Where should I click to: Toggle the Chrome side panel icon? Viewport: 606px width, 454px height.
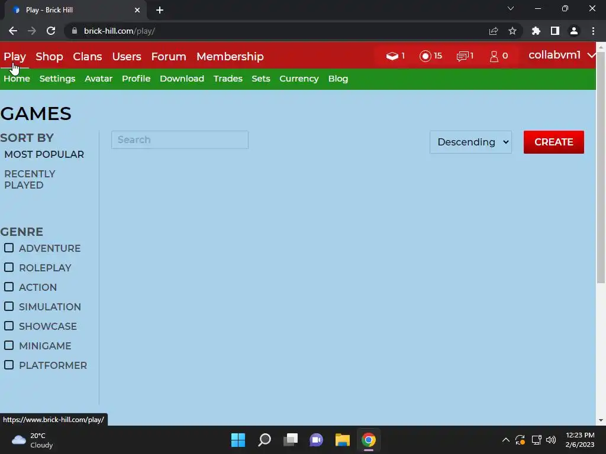(555, 31)
